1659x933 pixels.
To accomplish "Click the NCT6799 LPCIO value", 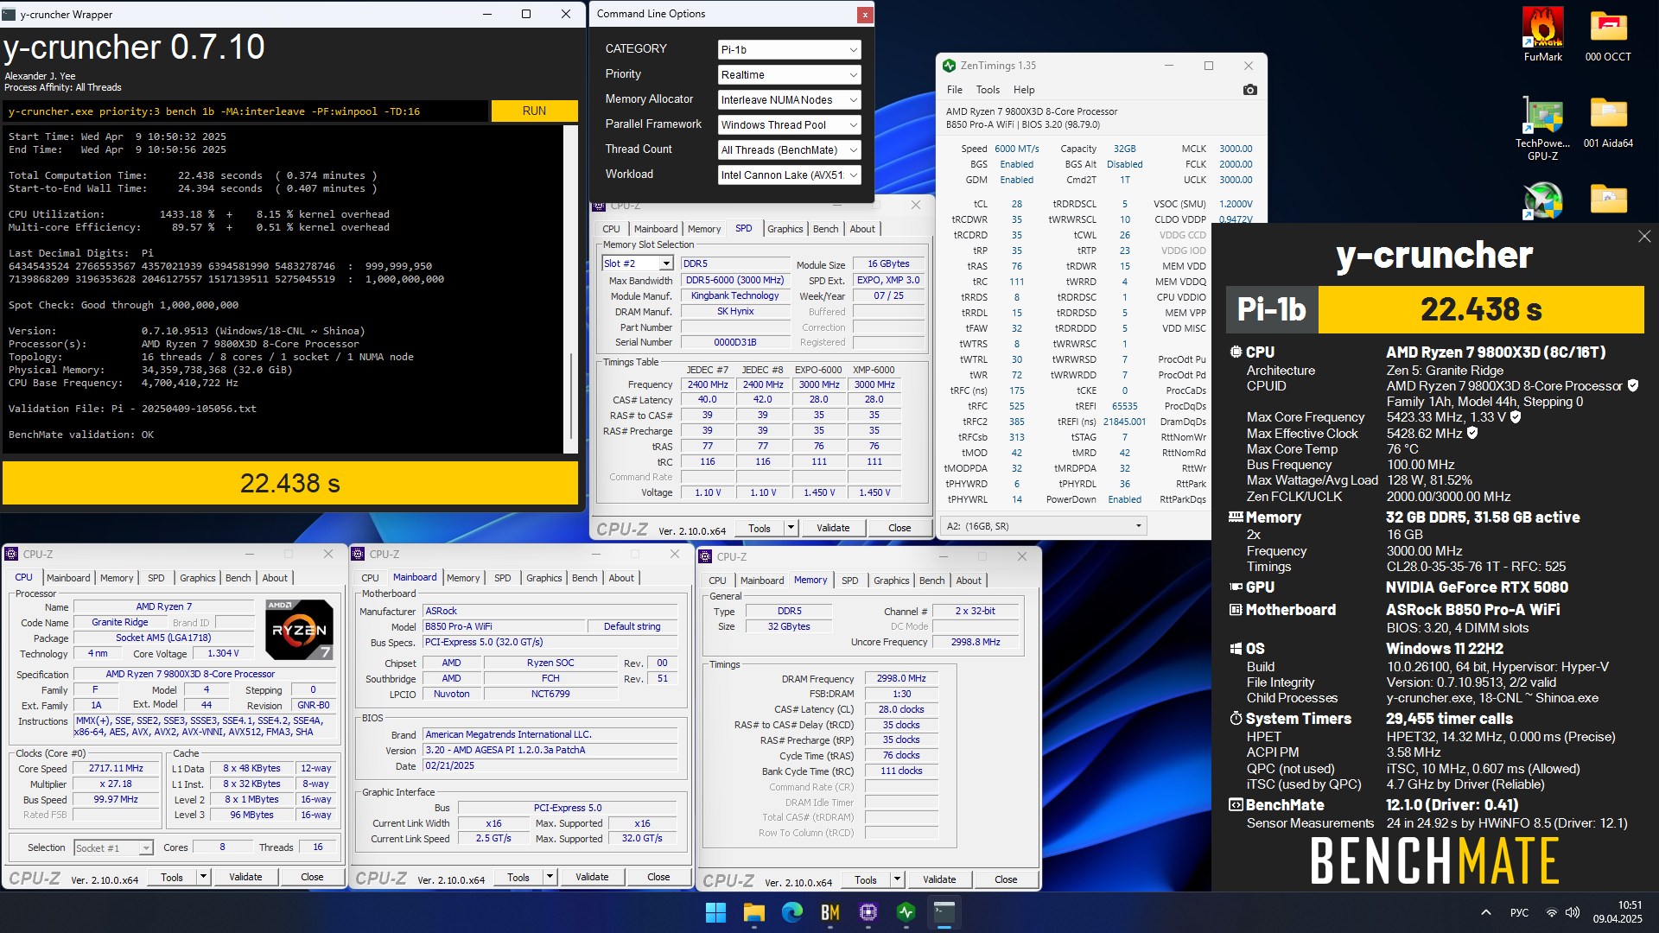I will 550,694.
